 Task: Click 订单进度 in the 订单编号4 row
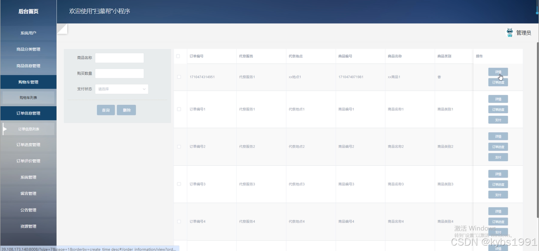click(x=498, y=222)
